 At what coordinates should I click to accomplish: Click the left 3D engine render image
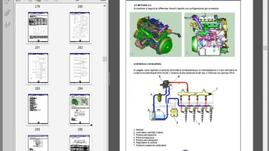pyautogui.click(x=156, y=34)
